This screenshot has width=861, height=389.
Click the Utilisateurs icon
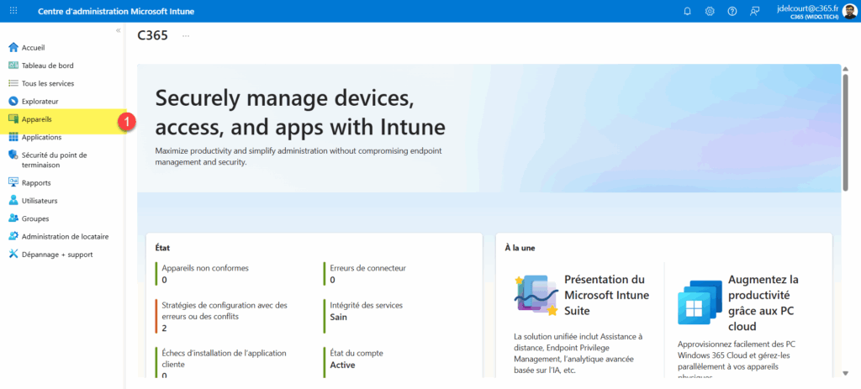point(13,200)
